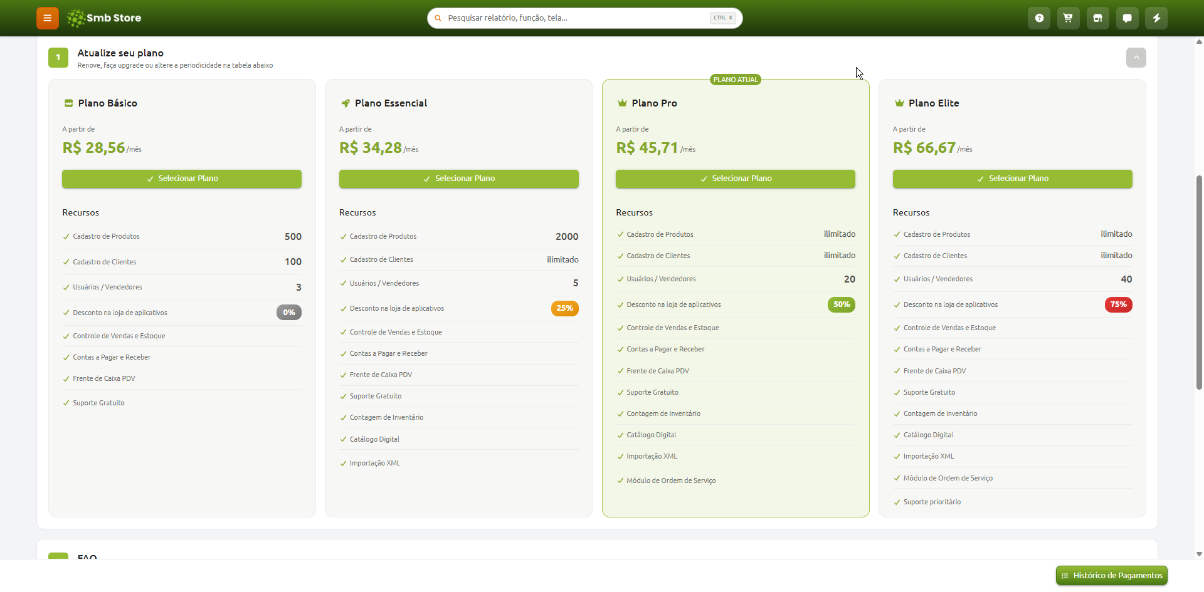Screen dimensions: 1204x592
Task: Click the Atualize seu plano heading
Action: (120, 53)
